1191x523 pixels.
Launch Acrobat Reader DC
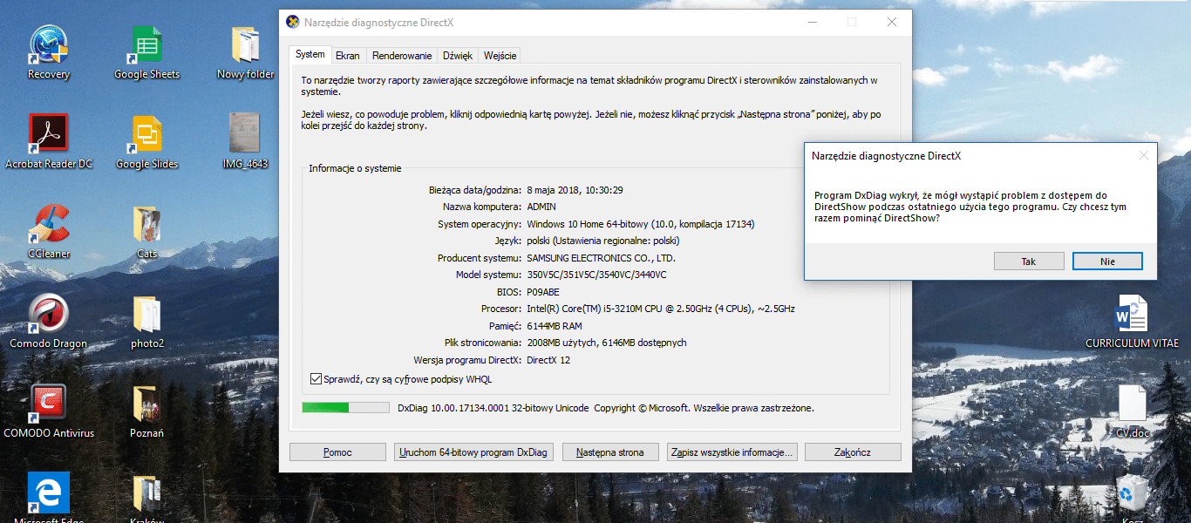(48, 132)
